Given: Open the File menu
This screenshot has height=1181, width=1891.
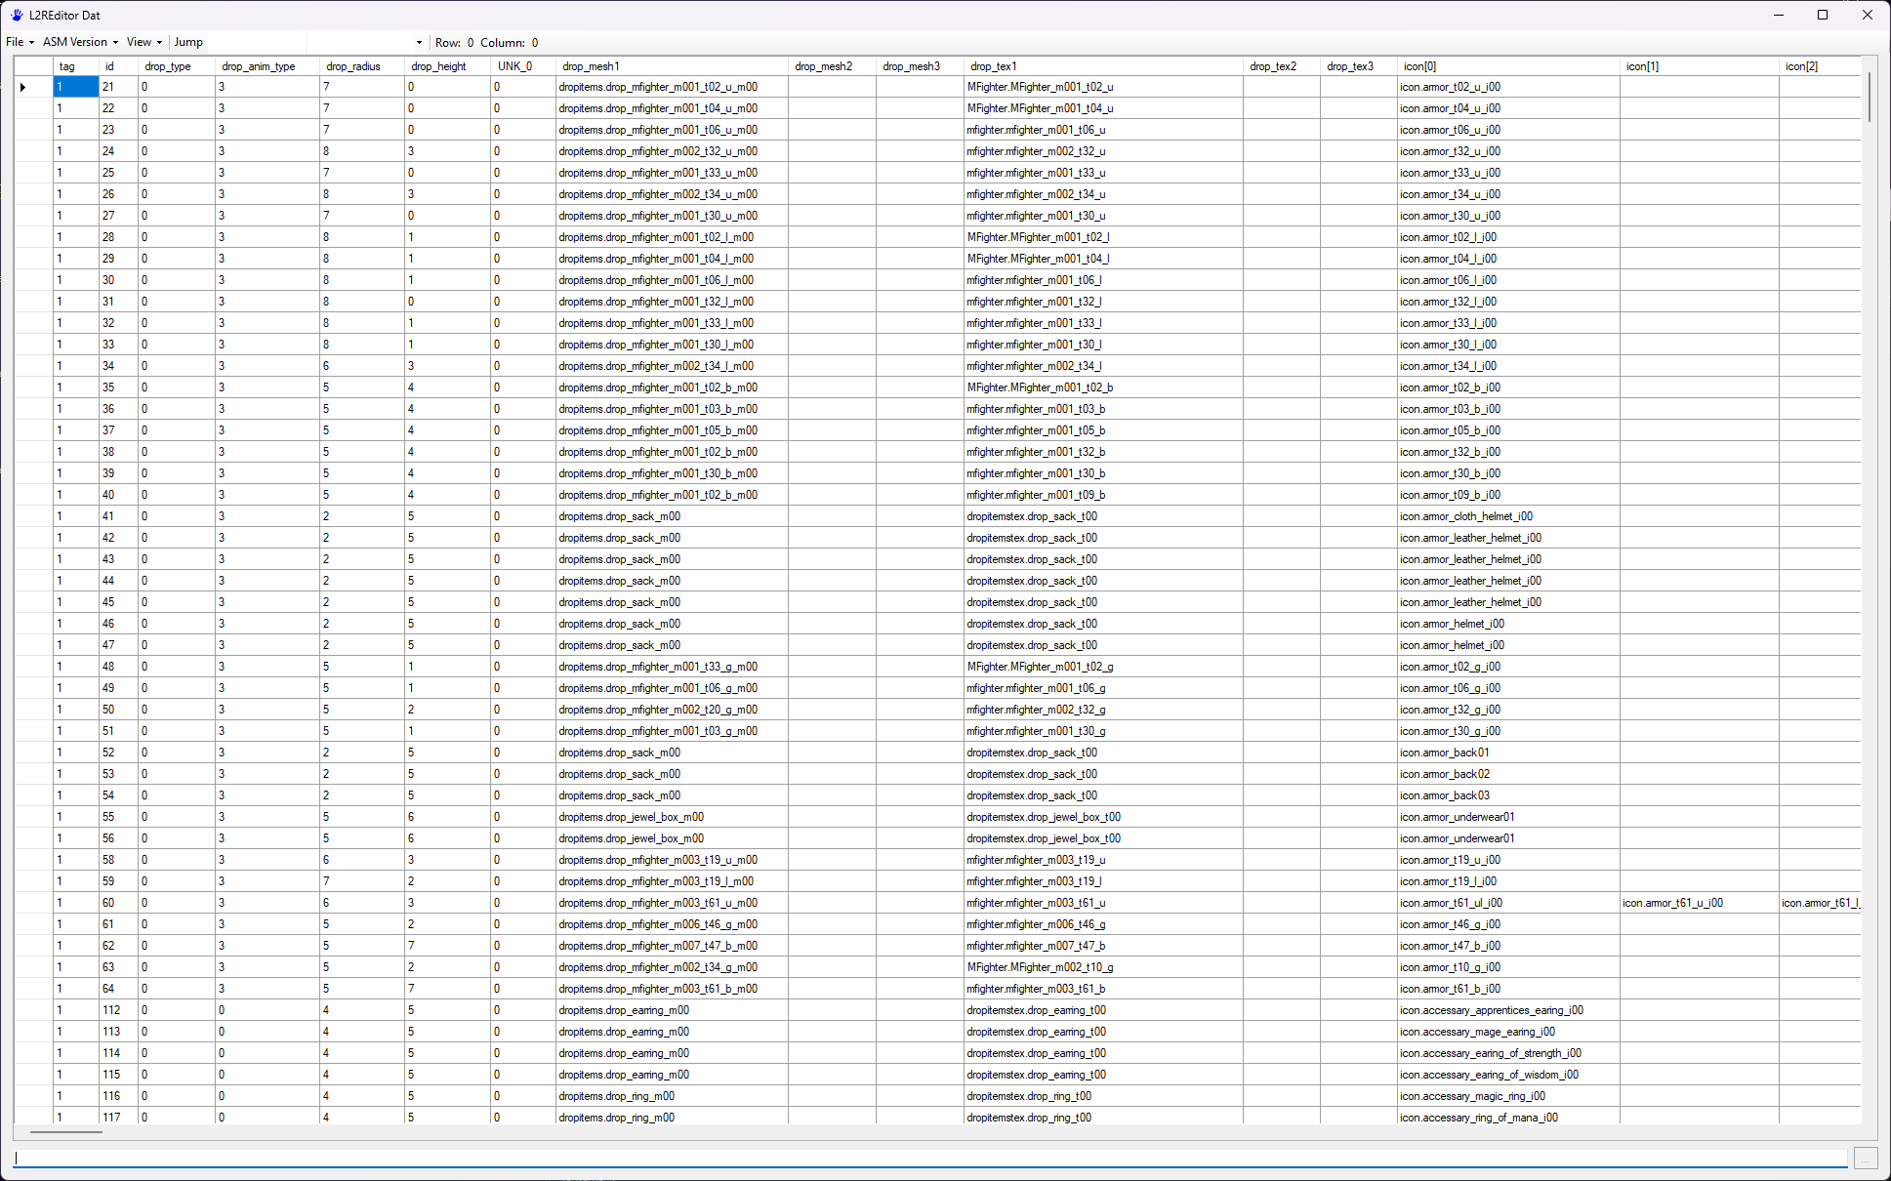Looking at the screenshot, I should 20,42.
